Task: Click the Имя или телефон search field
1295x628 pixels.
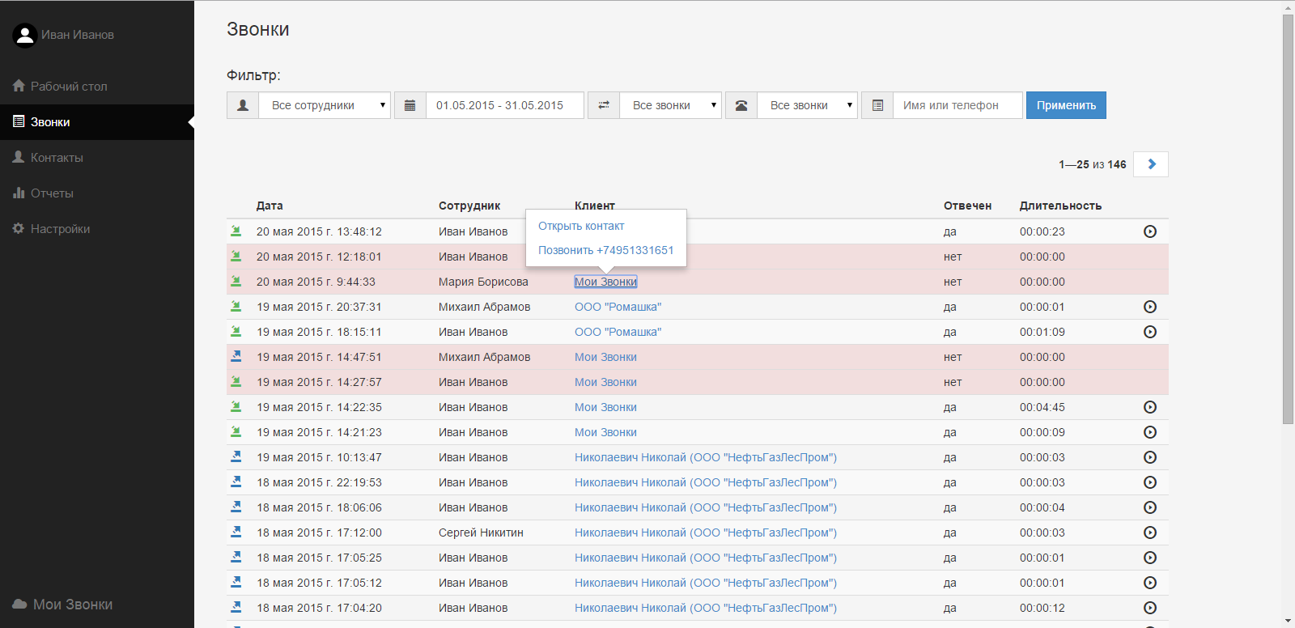Action: click(958, 105)
